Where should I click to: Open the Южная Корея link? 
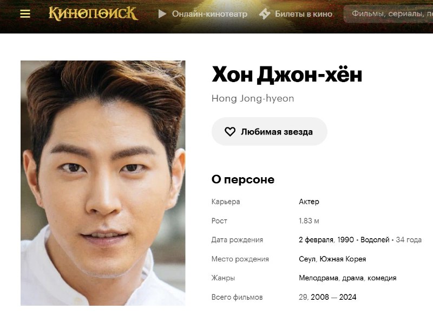pos(343,259)
